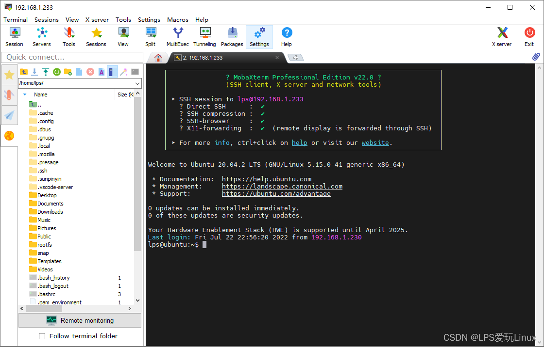Click file list horizontal scrollbar right arrow
Viewport: 544px width, 347px height.
click(x=130, y=308)
